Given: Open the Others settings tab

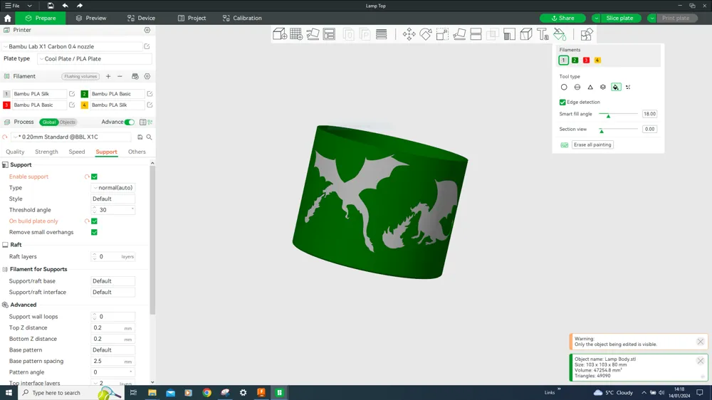Looking at the screenshot, I should 137,152.
